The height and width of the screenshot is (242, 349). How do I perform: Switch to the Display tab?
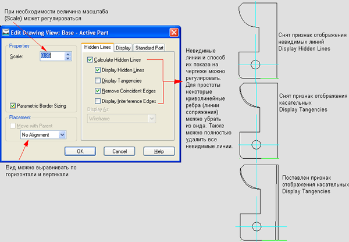coord(123,48)
